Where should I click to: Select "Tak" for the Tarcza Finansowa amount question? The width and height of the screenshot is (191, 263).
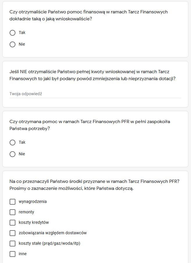13,33
